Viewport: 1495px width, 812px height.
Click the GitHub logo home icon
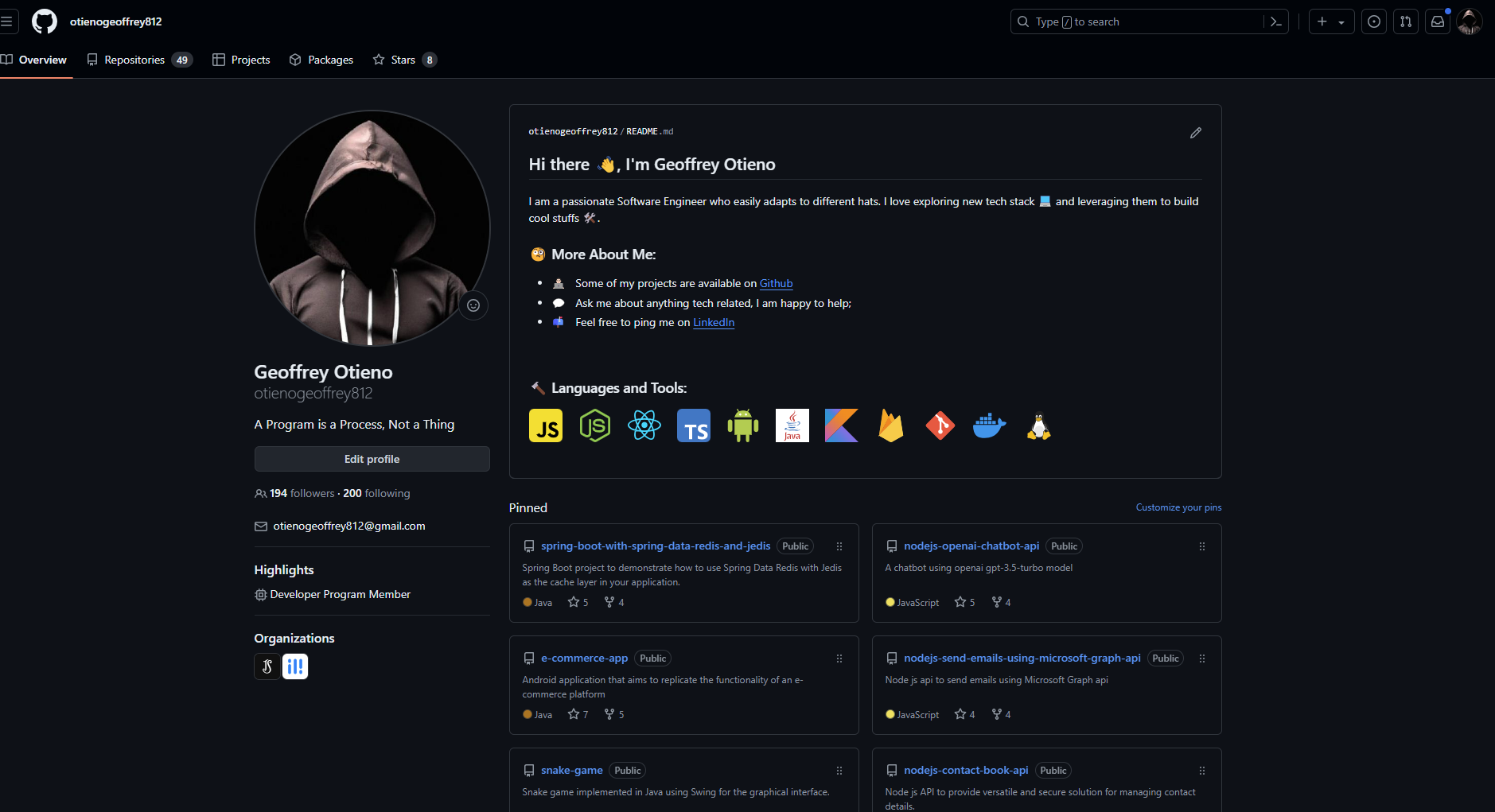coord(45,21)
